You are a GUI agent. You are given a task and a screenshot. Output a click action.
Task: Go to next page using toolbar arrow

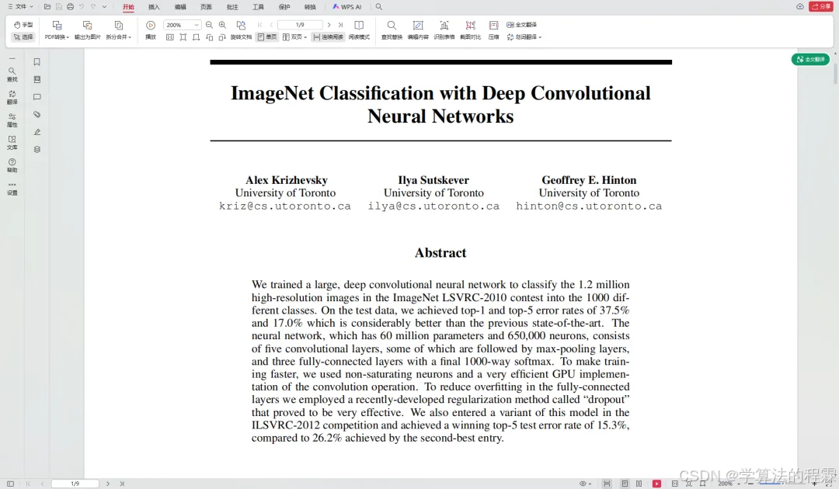pyautogui.click(x=329, y=25)
